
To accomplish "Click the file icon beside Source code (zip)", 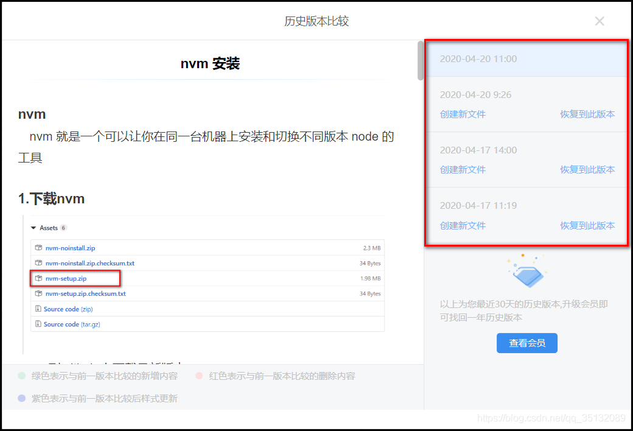I will [x=38, y=309].
